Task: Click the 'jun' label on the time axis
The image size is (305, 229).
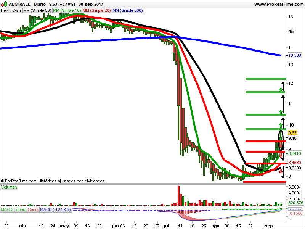Action: pyautogui.click(x=116, y=226)
